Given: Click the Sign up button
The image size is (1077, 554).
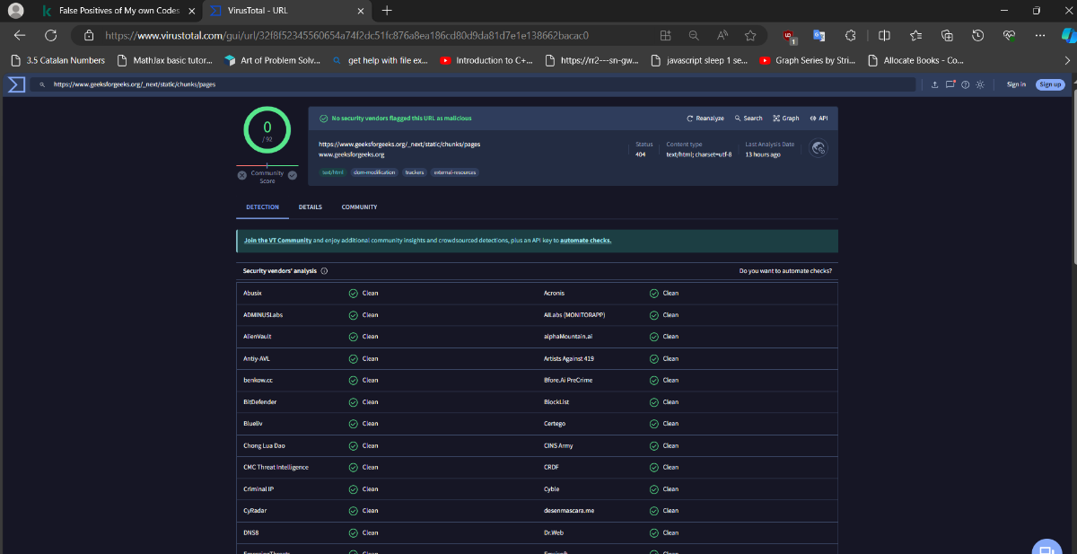Looking at the screenshot, I should (1050, 84).
